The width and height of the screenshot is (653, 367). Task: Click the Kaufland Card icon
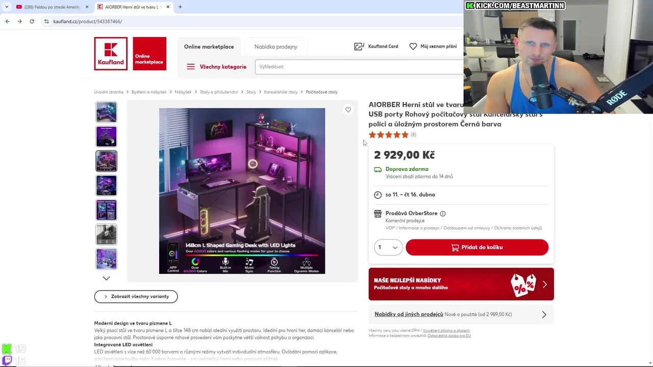pyautogui.click(x=359, y=46)
